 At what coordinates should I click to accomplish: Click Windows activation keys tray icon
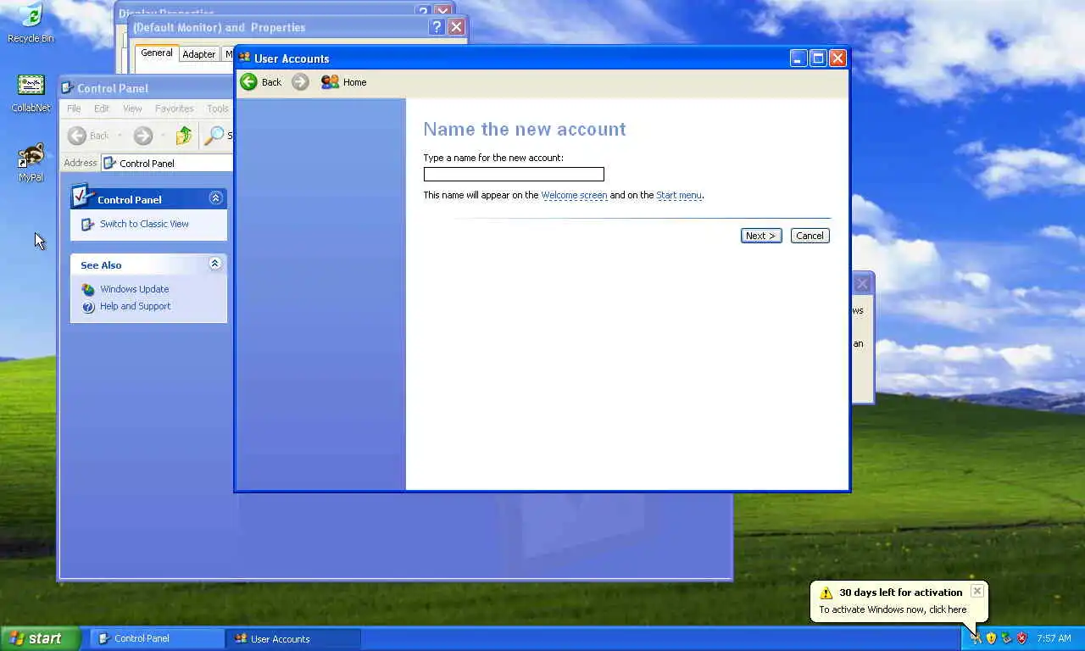(x=976, y=637)
